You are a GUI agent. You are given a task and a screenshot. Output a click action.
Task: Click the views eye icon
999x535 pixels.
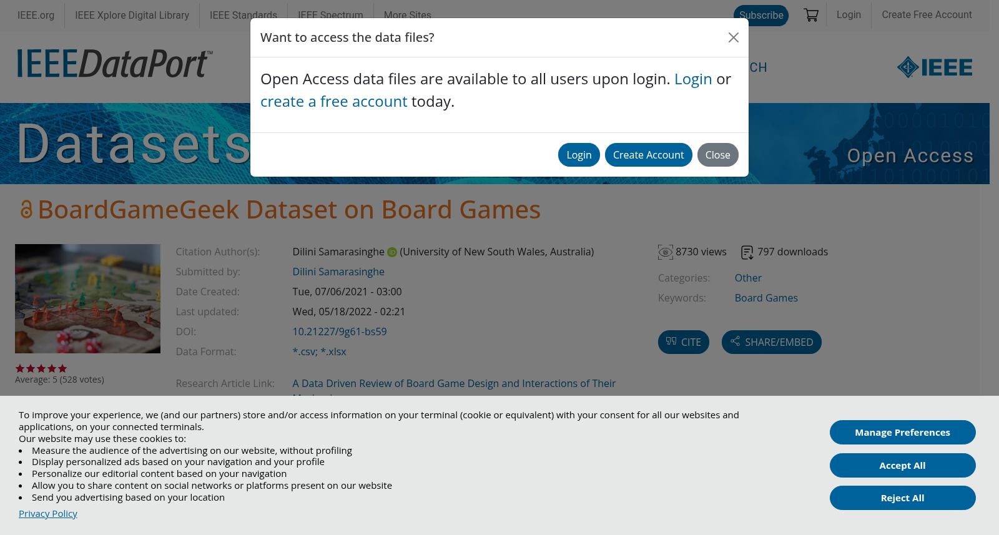point(666,252)
